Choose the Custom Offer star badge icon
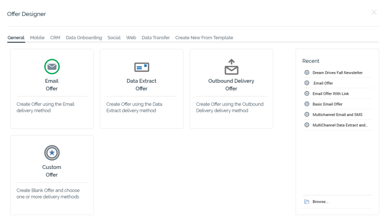This screenshot has height=222, width=385. click(x=52, y=153)
